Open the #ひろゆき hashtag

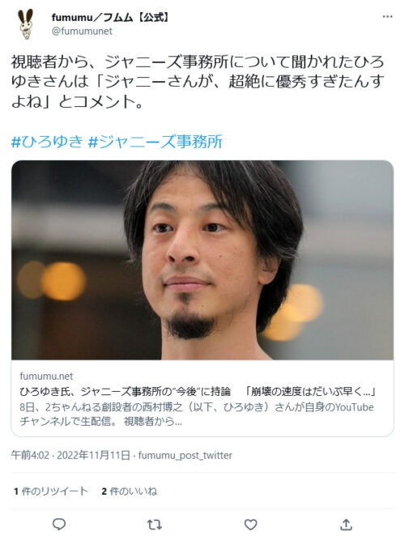click(x=47, y=142)
